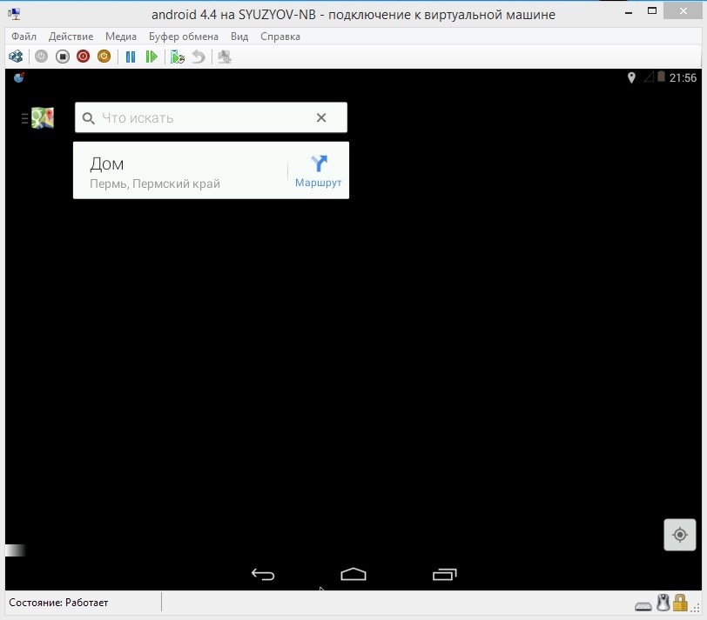Click the red Shut Down icon

click(x=83, y=57)
